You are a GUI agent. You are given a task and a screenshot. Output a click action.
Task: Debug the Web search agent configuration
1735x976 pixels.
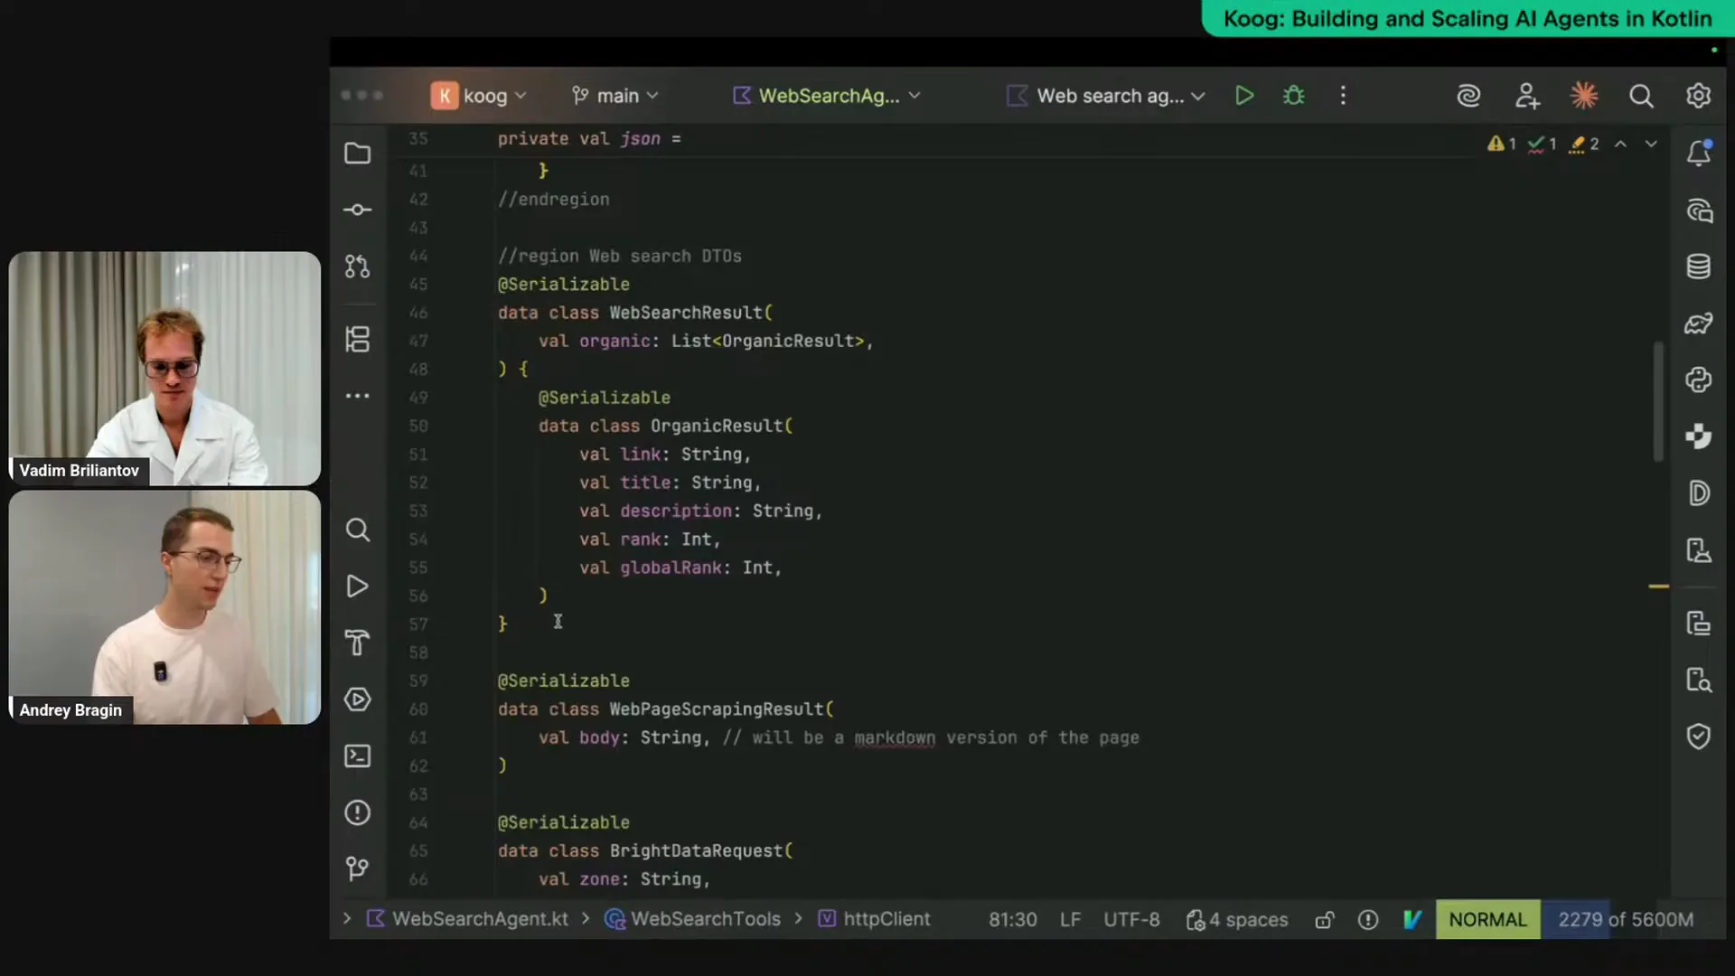tap(1294, 96)
